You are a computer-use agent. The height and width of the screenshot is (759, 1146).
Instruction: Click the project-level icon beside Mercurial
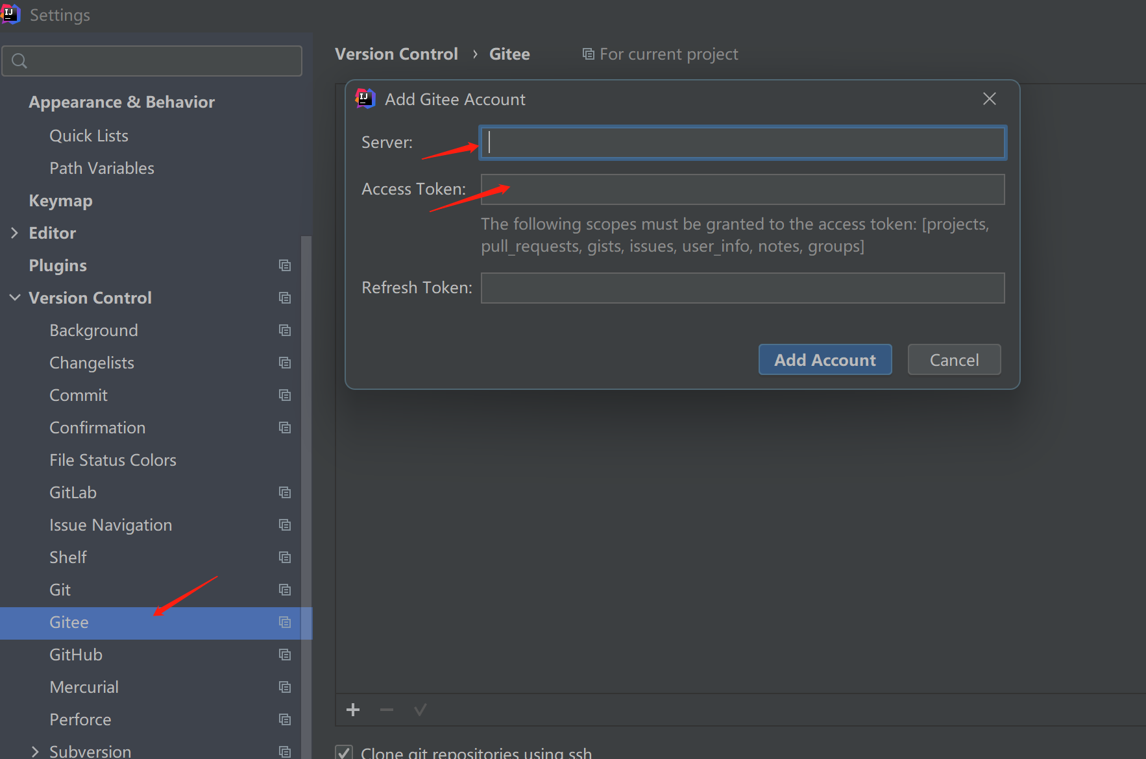[285, 687]
